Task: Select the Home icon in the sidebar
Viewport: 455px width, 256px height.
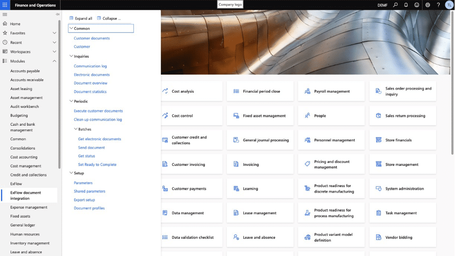Action: coord(5,23)
